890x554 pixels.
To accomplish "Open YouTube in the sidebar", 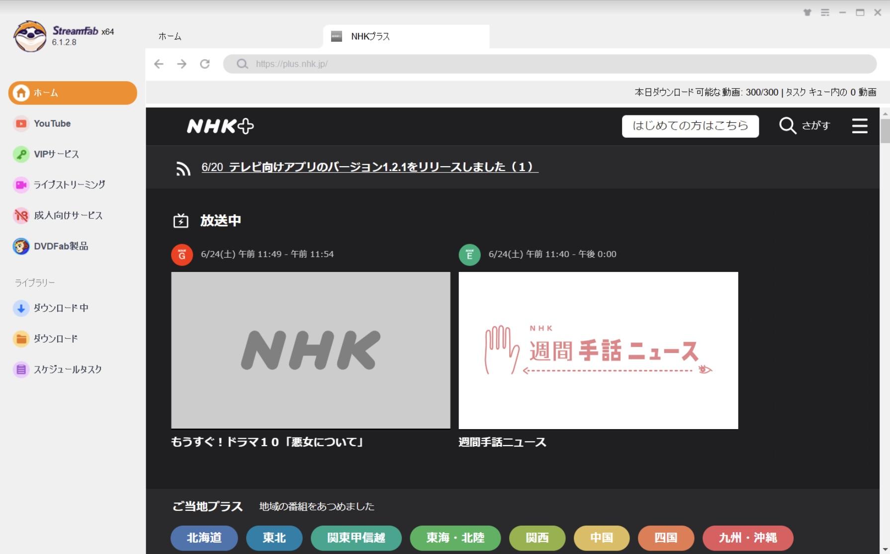I will (x=52, y=123).
